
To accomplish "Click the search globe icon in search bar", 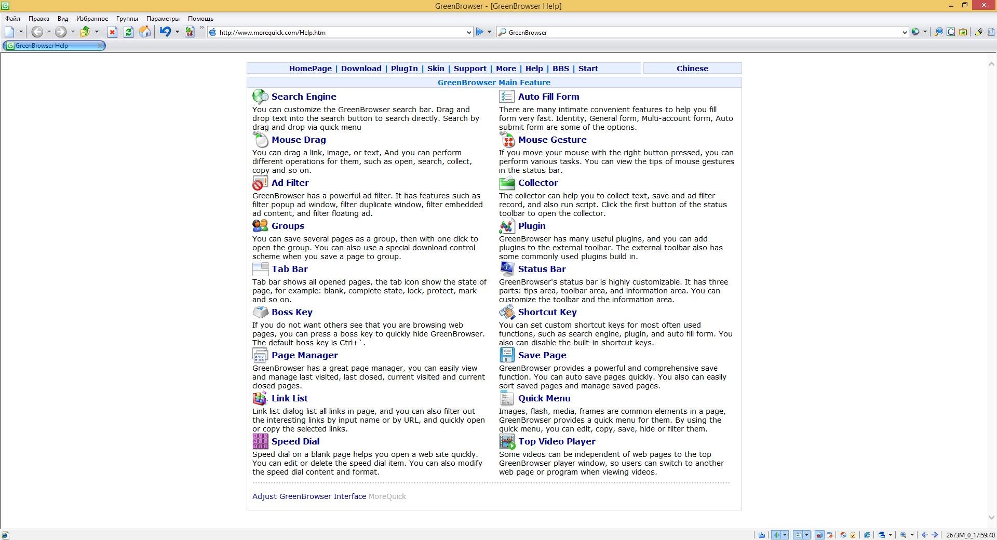I will click(x=915, y=32).
